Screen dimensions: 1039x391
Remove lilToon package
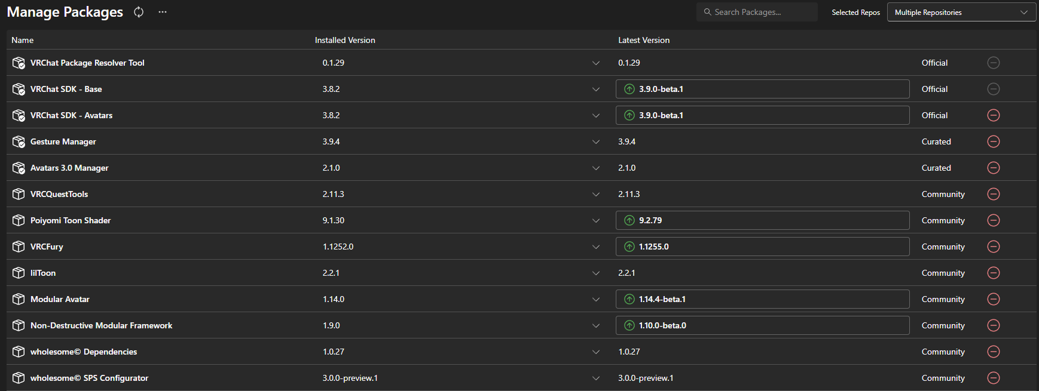[x=994, y=273]
